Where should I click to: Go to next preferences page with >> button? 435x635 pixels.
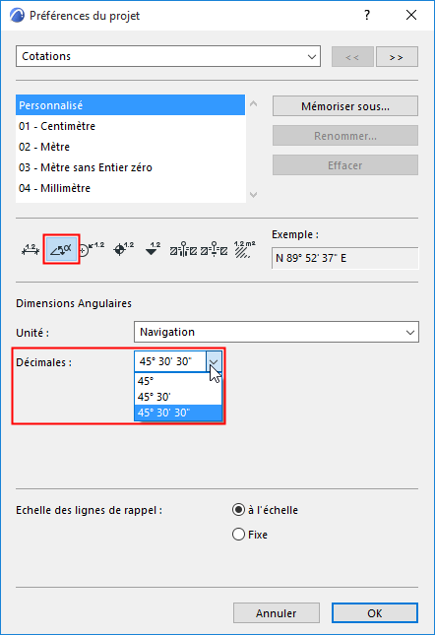pyautogui.click(x=397, y=57)
